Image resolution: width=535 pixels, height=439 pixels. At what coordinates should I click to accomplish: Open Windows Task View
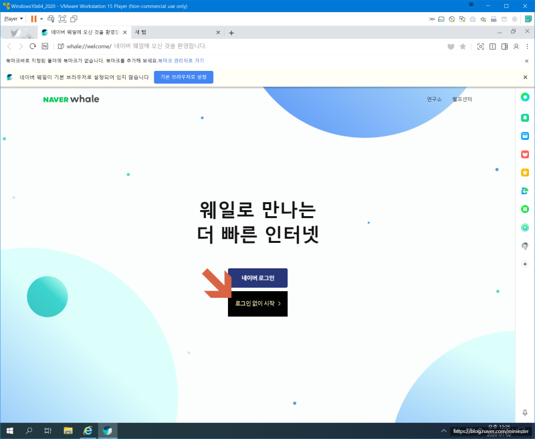(47, 431)
